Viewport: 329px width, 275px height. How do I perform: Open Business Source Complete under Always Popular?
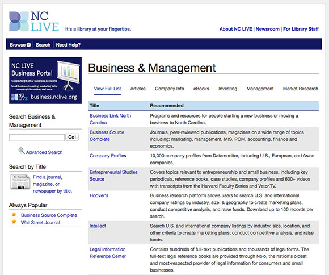tap(49, 215)
